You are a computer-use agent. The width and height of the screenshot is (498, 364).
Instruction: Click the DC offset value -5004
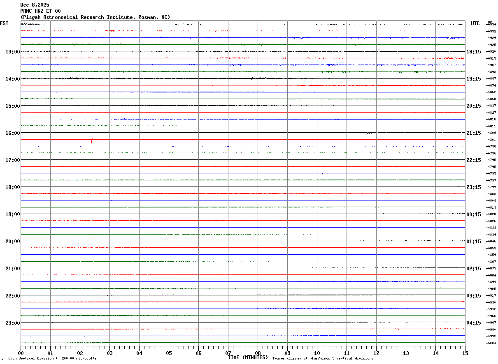(491, 343)
